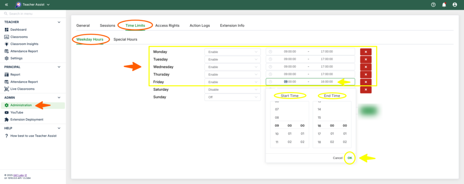Open the user account profile icon

(455, 5)
